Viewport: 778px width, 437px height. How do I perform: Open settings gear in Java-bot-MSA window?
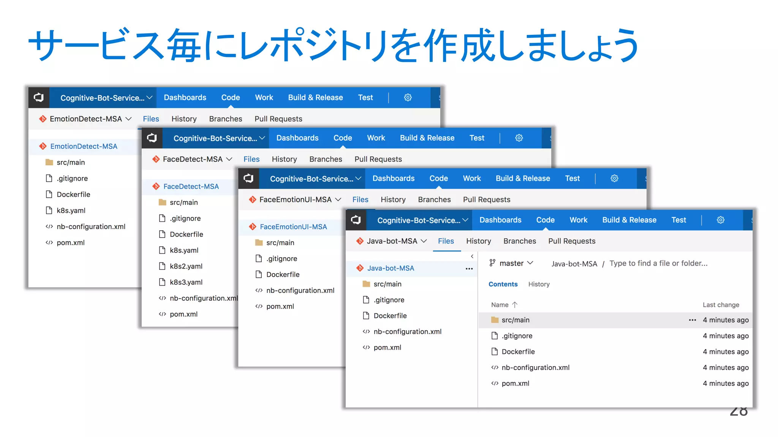click(721, 220)
